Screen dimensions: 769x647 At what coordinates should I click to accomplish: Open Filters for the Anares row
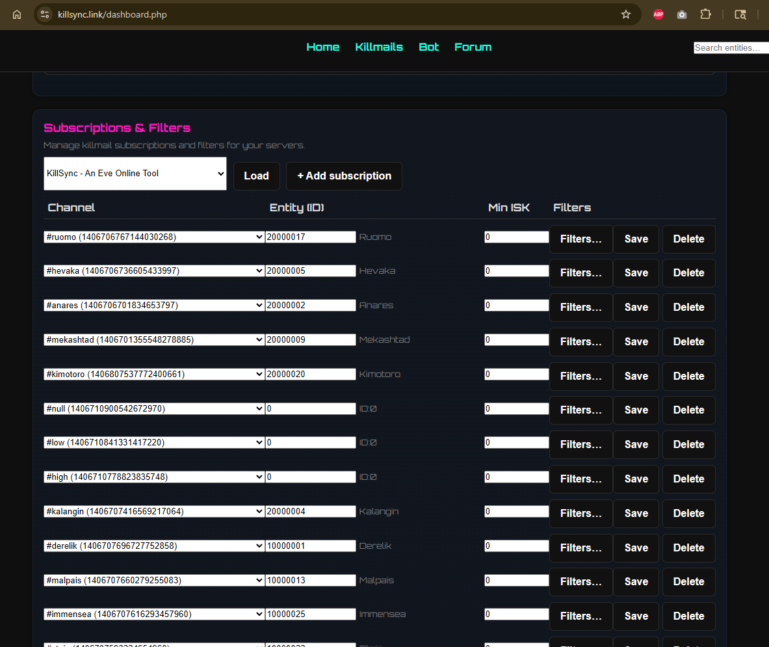[x=580, y=308]
